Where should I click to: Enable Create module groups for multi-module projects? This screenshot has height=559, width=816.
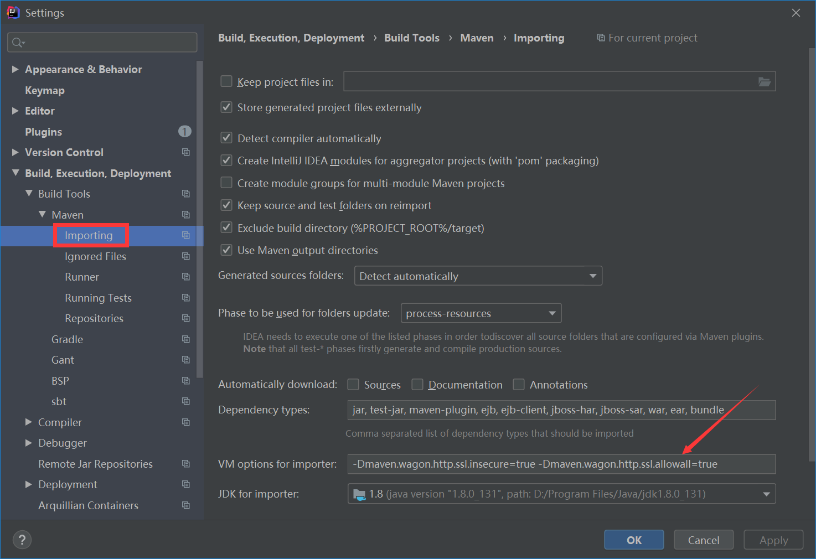click(x=226, y=183)
